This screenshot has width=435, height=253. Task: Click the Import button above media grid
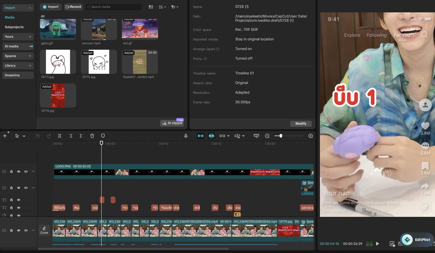[x=51, y=7]
